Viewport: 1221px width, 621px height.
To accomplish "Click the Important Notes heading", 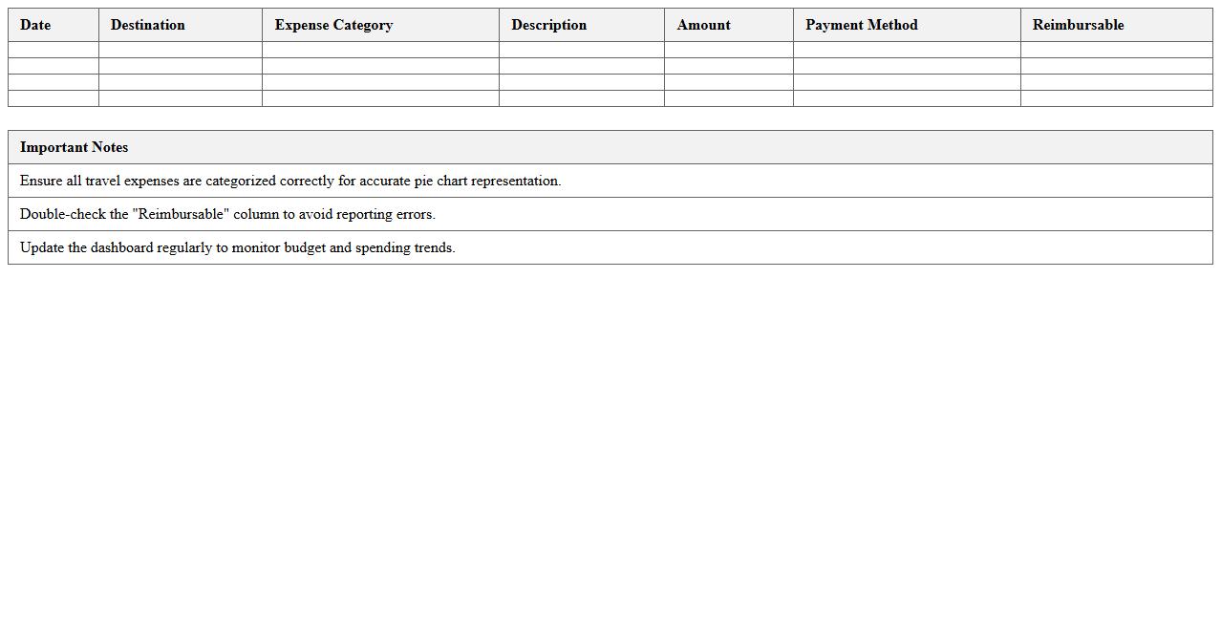I will [74, 147].
